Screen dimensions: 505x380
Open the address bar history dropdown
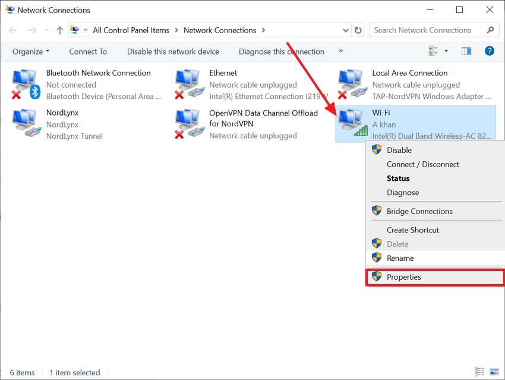(x=346, y=30)
